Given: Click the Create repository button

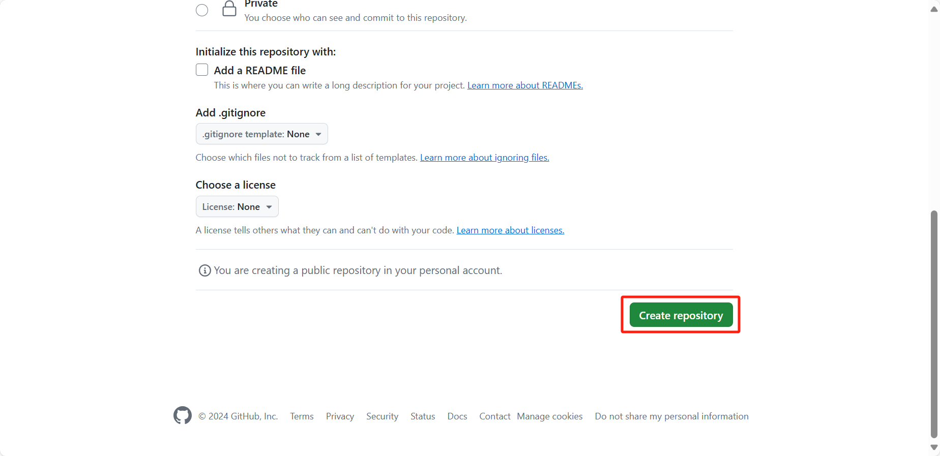Looking at the screenshot, I should pos(681,315).
